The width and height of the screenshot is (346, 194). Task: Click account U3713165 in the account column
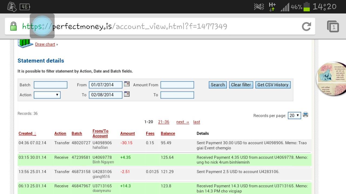pyautogui.click(x=102, y=186)
